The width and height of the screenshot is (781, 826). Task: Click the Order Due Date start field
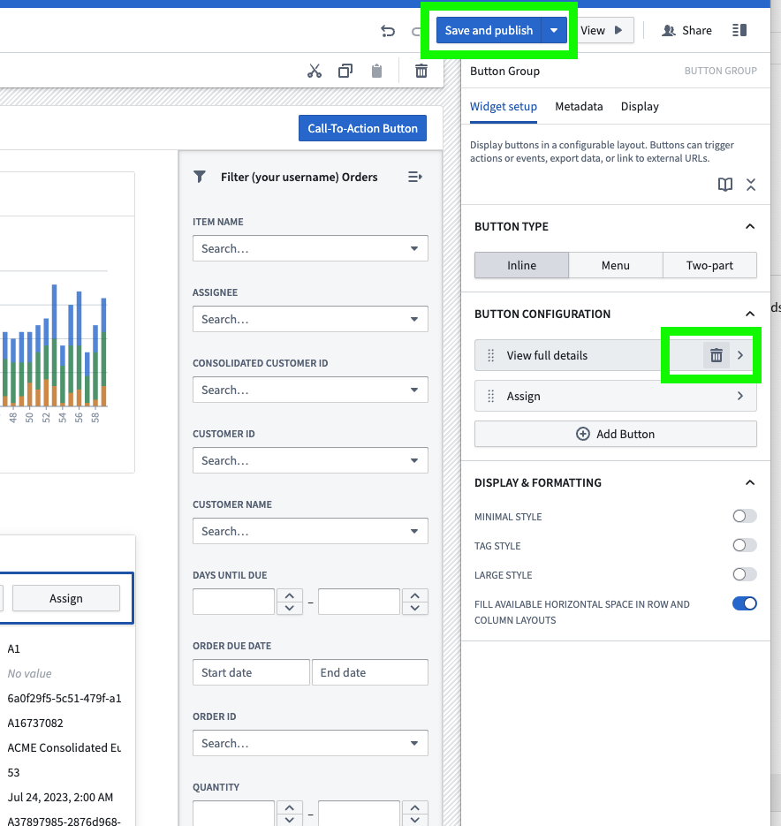pos(251,672)
